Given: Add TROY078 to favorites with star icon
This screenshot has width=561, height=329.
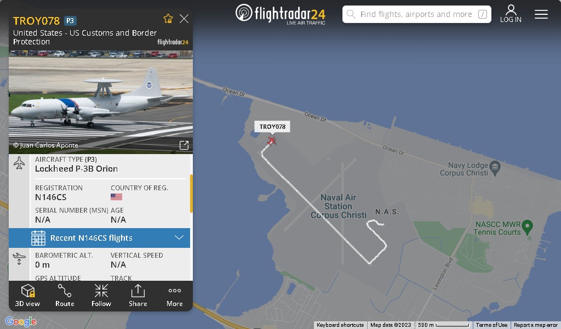Looking at the screenshot, I should pyautogui.click(x=168, y=19).
